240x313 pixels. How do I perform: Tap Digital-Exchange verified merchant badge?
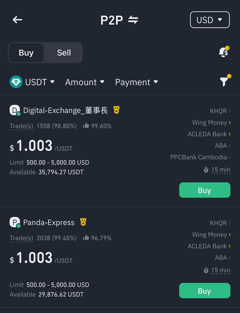tap(117, 110)
